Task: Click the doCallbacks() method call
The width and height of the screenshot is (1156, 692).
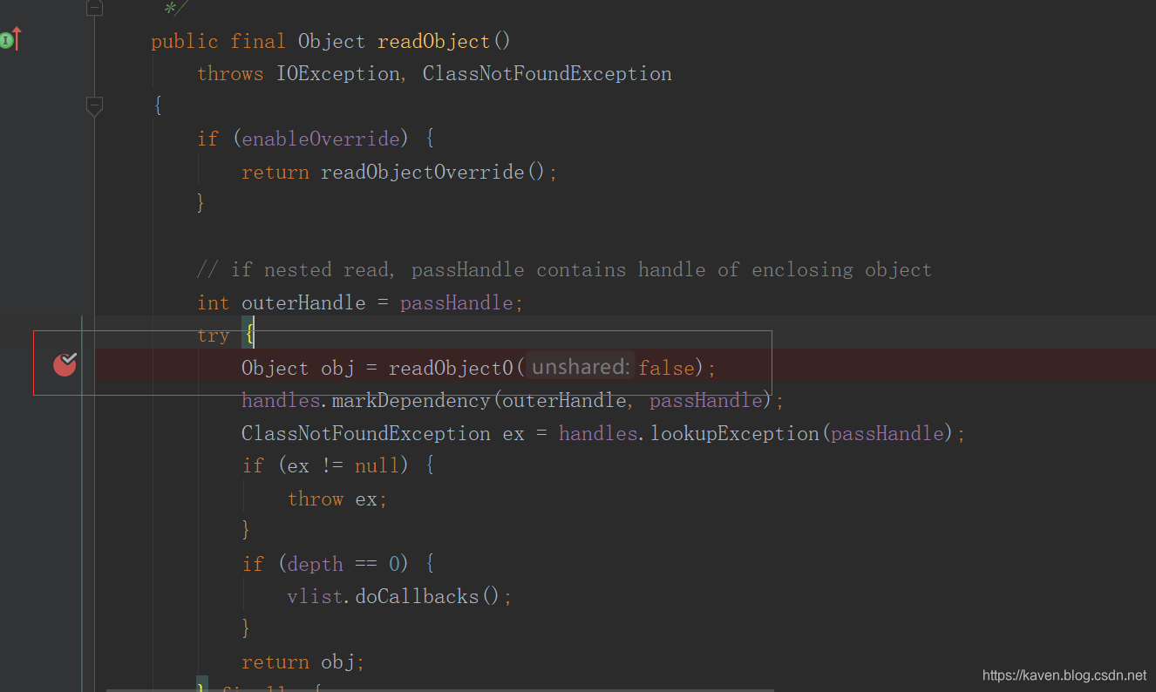Action: [x=427, y=597]
